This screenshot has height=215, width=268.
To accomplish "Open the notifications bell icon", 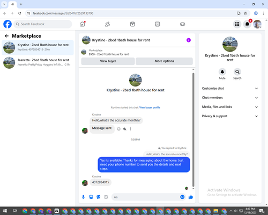I will pos(247,24).
